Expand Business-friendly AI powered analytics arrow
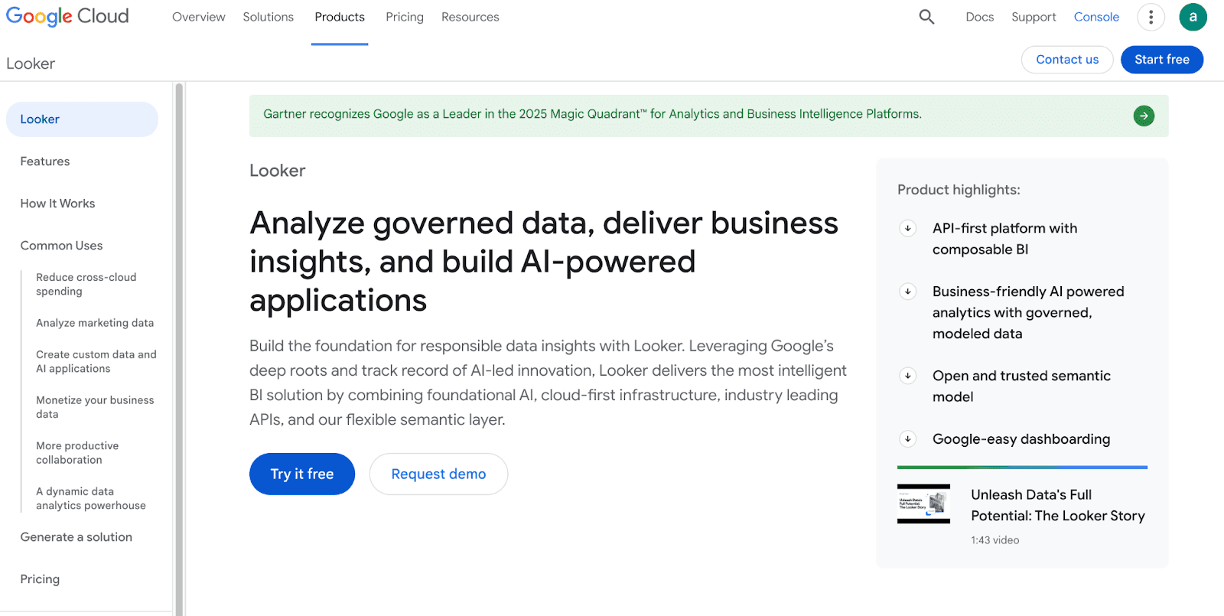 908,292
